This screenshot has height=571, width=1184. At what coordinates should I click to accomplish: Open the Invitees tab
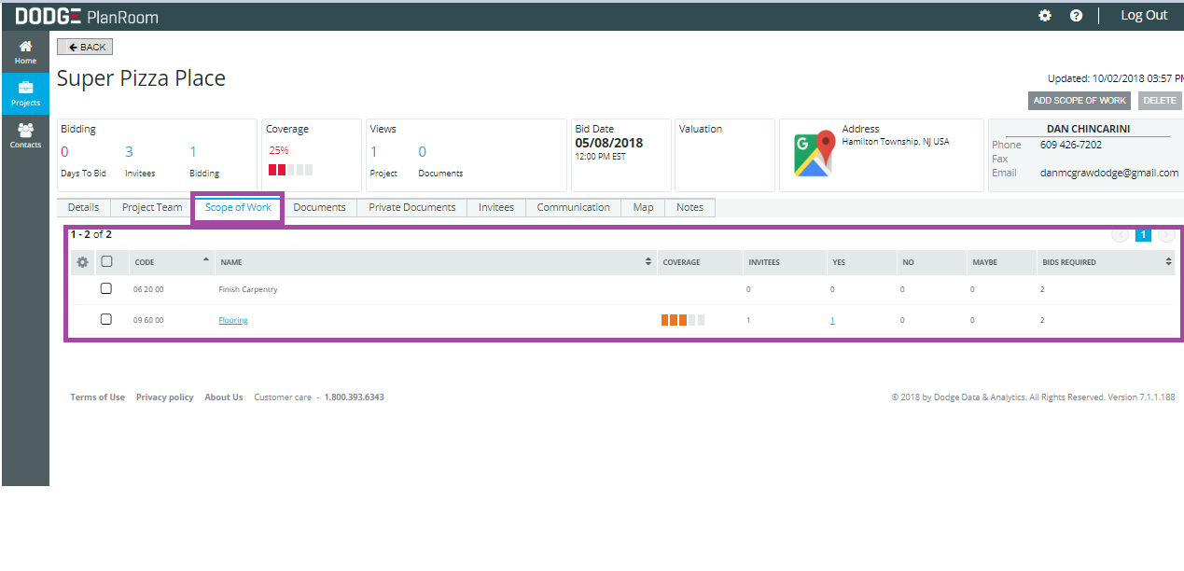tap(496, 207)
